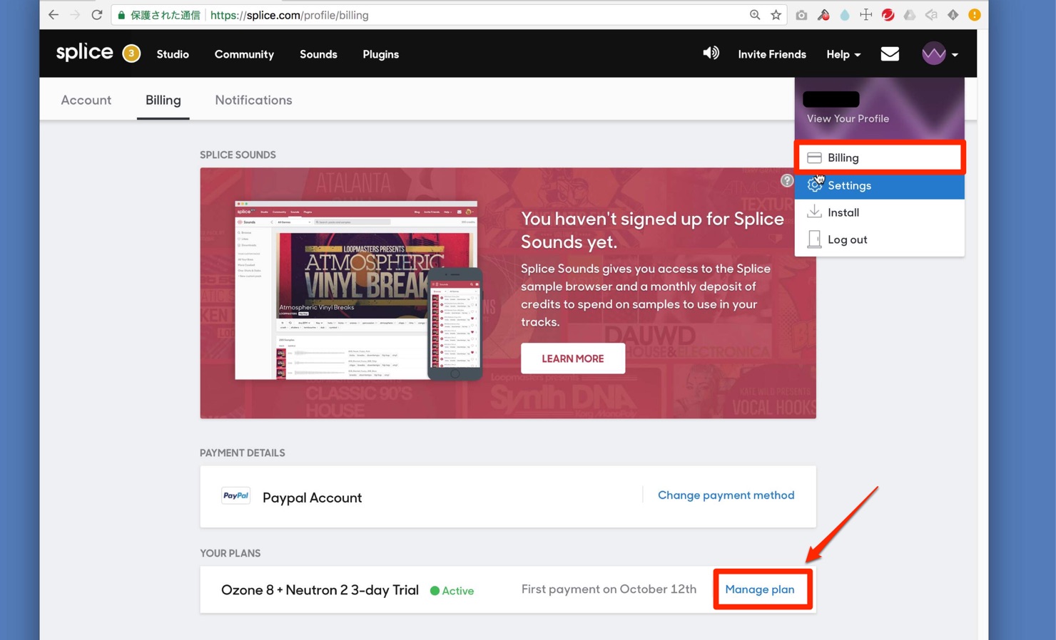
Task: Open the user avatar menu
Action: click(x=940, y=53)
